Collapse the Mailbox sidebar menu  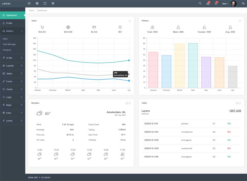pyautogui.click(x=12, y=31)
